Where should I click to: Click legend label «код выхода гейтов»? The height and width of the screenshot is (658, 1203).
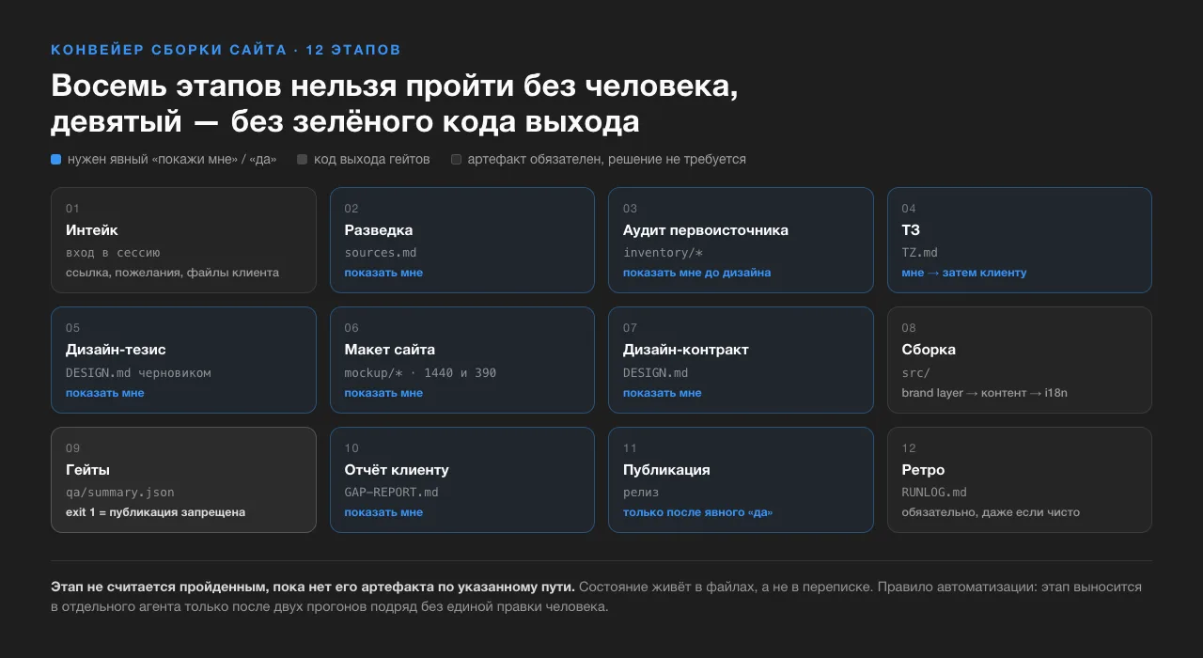(x=372, y=160)
